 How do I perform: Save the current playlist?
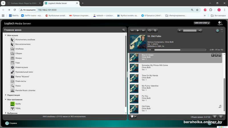click(x=215, y=117)
